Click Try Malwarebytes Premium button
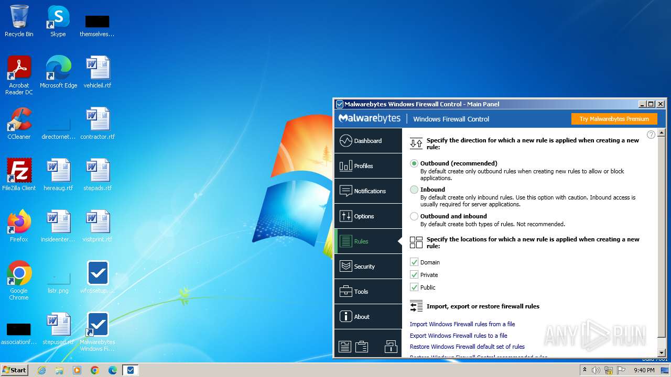Screen dimensions: 671x377 coord(614,119)
